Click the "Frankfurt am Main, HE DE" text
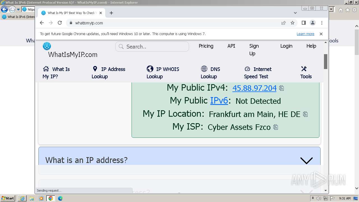The height and width of the screenshot is (202, 359). click(x=255, y=114)
